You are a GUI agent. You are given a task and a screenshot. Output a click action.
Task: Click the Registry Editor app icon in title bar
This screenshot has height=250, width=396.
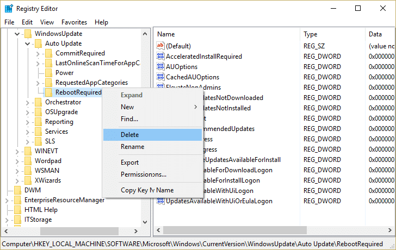(9, 8)
